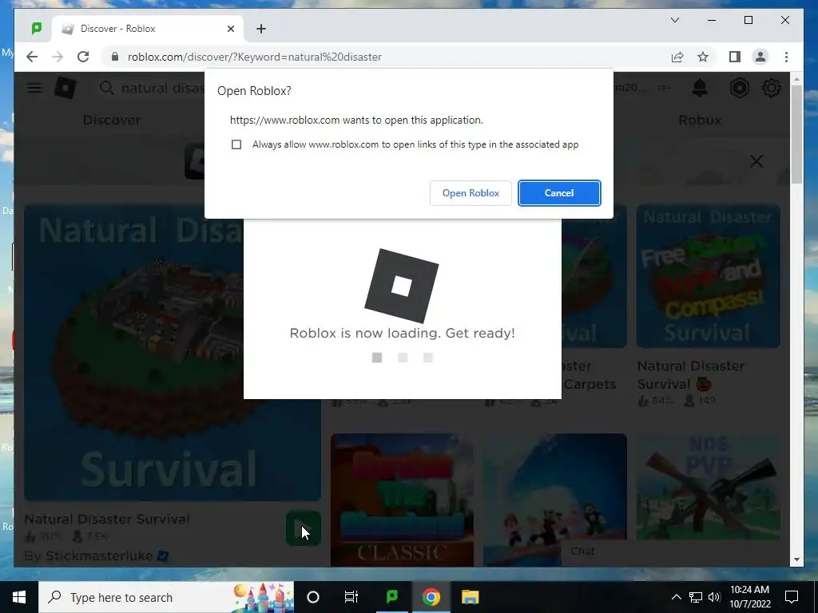Open the browser side panel
Image resolution: width=818 pixels, height=613 pixels.
click(735, 57)
